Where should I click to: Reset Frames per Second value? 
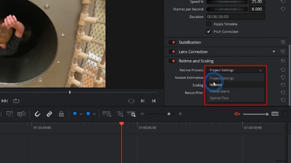283,9
